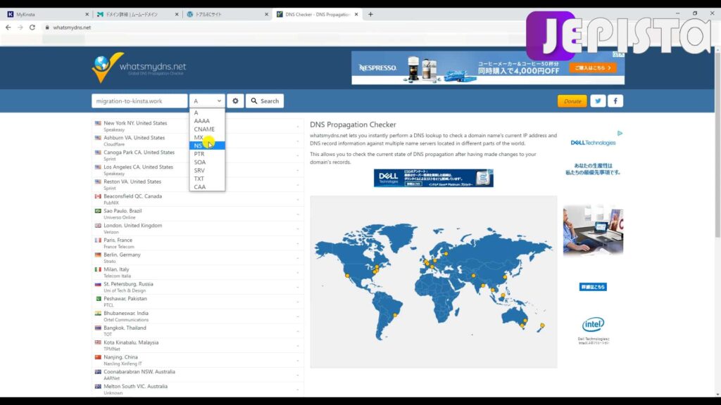Choose CNAME in the record type dropdown
Screen dimensions: 721x405
(204, 129)
